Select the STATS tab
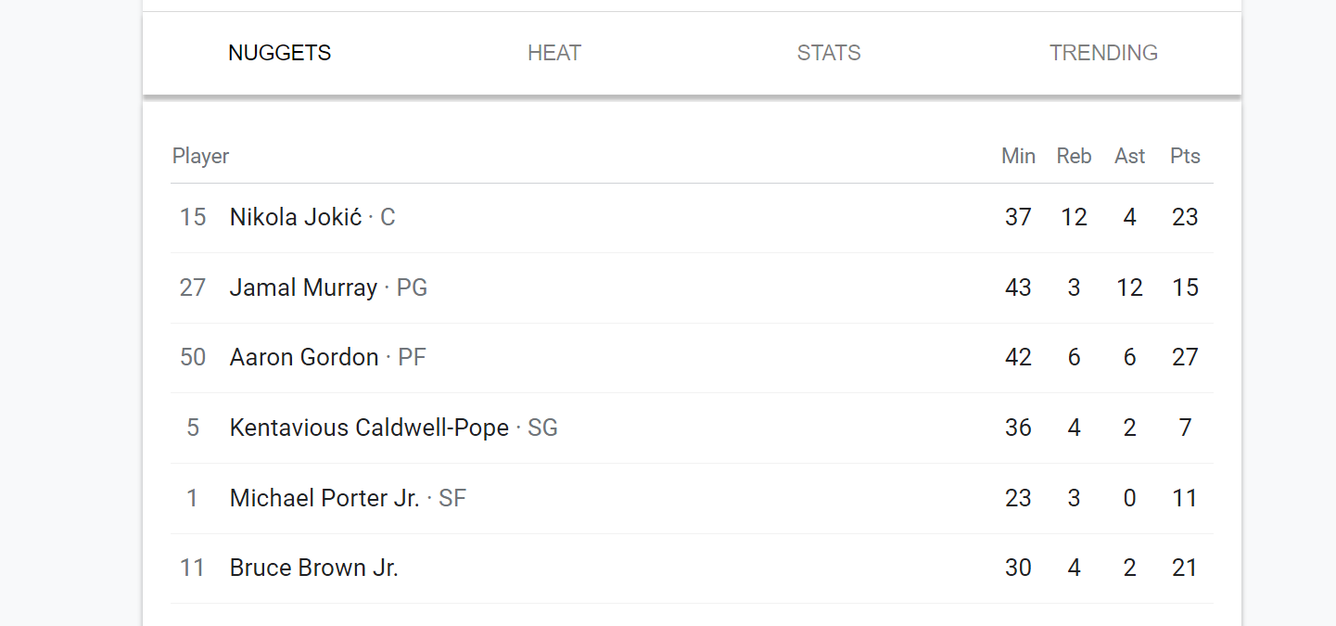 click(829, 54)
